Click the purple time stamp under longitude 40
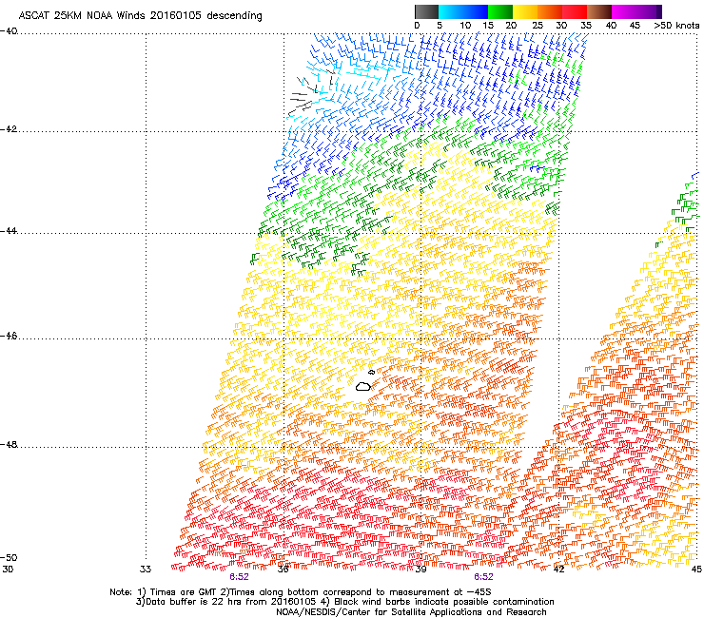 [x=483, y=577]
